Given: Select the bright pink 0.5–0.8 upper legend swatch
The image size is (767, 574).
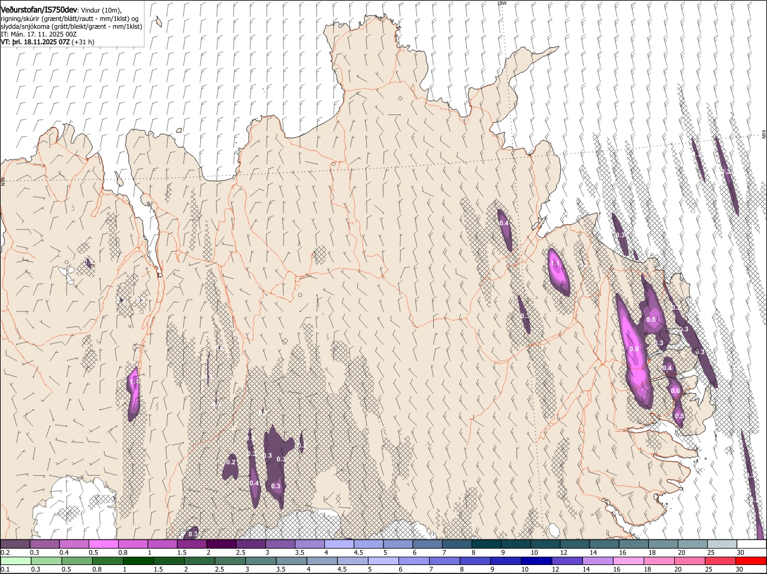Looking at the screenshot, I should click(103, 543).
